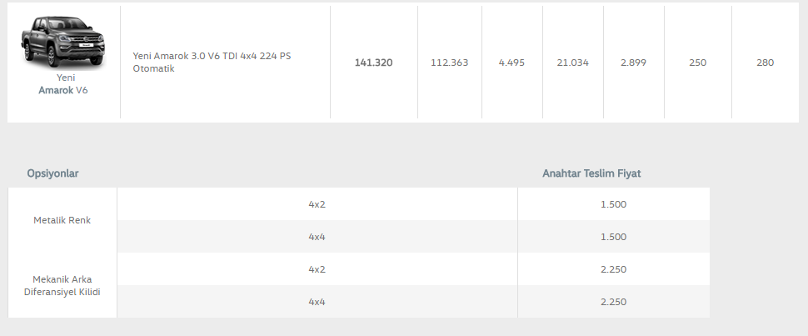Click the 280 value cell

[766, 63]
